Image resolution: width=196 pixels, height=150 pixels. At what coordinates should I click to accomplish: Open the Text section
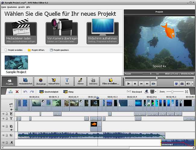click(67, 81)
